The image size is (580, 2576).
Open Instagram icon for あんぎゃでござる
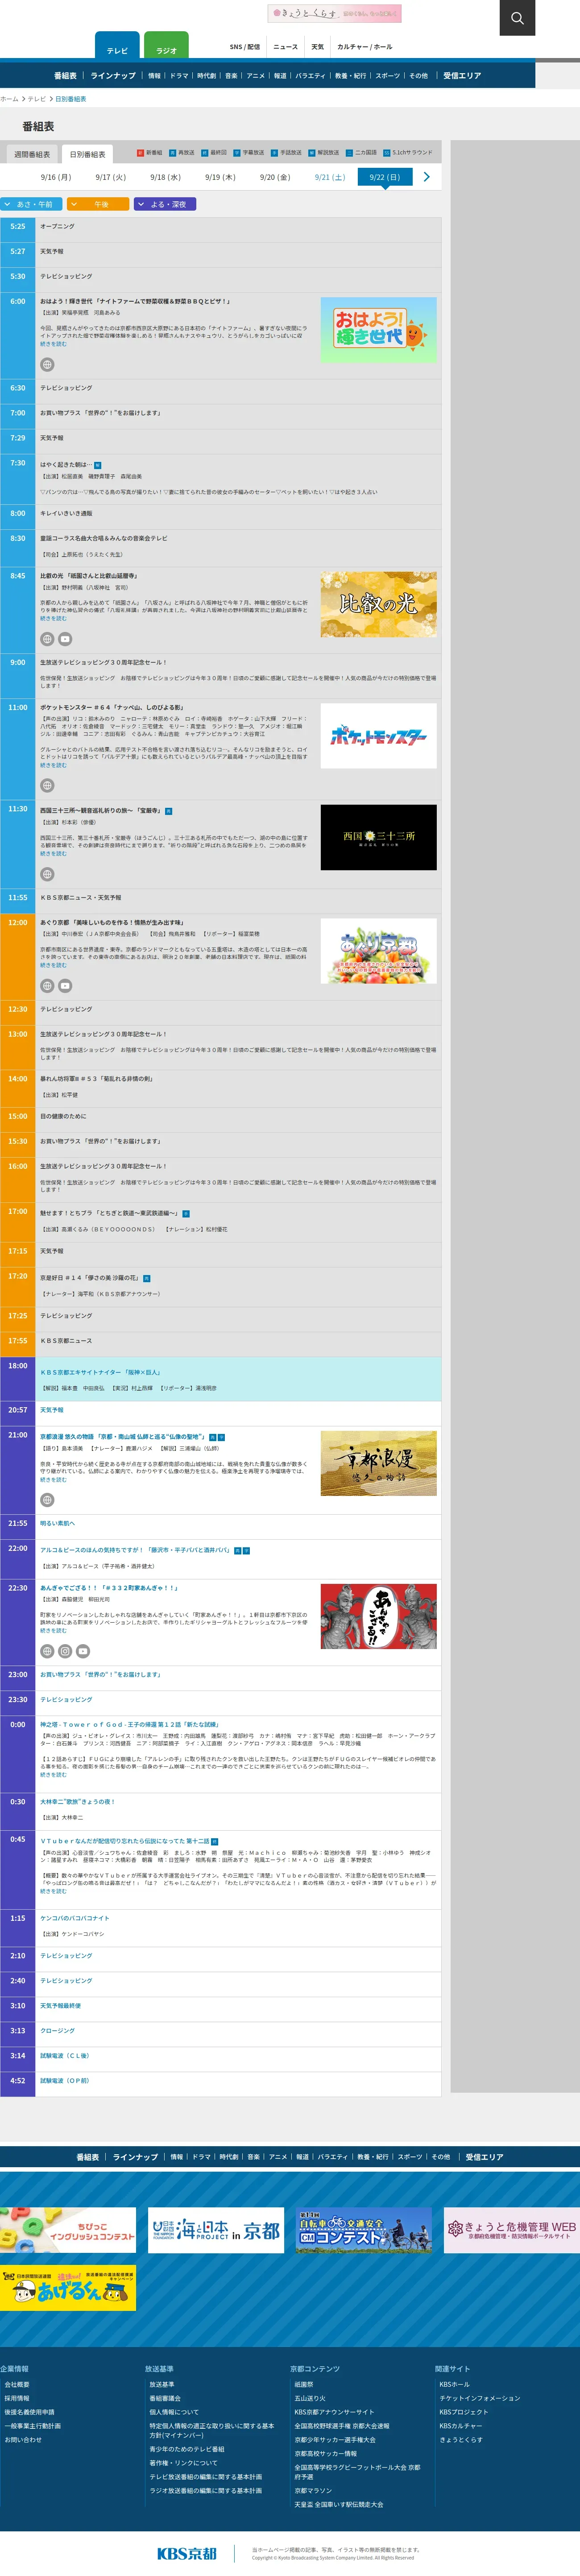click(x=65, y=1651)
